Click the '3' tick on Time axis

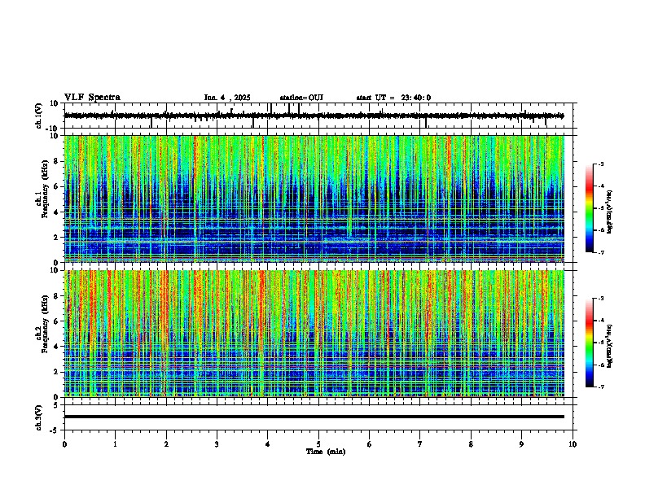point(217,444)
